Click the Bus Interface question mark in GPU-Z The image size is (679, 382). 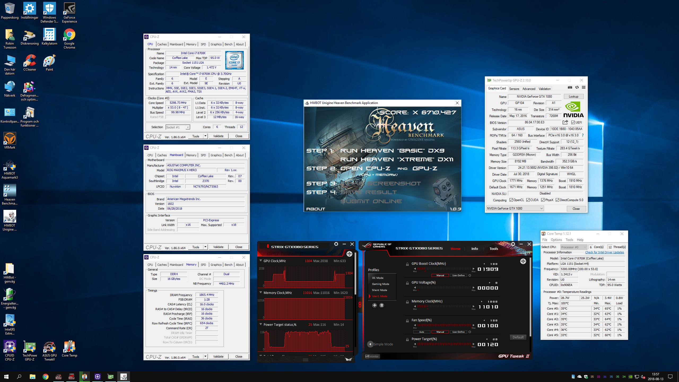[x=582, y=135]
